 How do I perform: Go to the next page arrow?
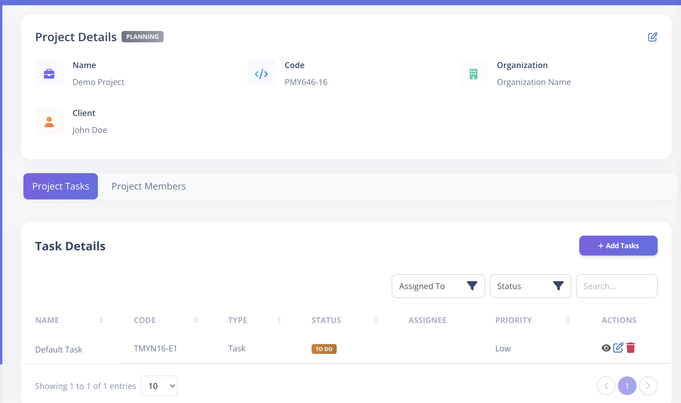[648, 386]
